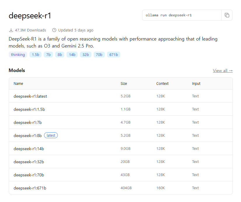Select the 8b size tag
241x202 pixels.
(60, 55)
